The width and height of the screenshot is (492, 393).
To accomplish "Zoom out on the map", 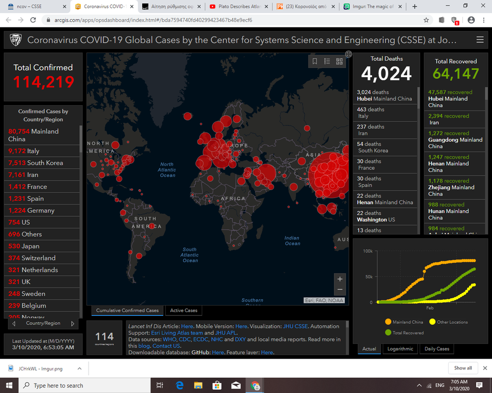I will (x=340, y=289).
